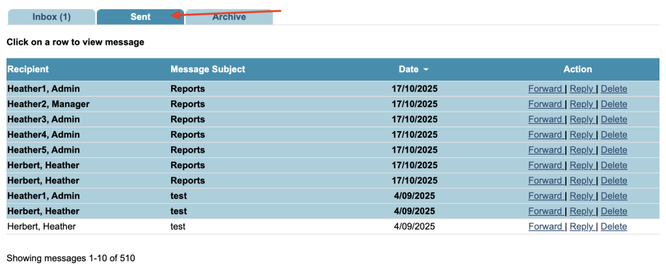Open the Inbox (1) tab
Image resolution: width=666 pixels, height=267 pixels.
(51, 17)
